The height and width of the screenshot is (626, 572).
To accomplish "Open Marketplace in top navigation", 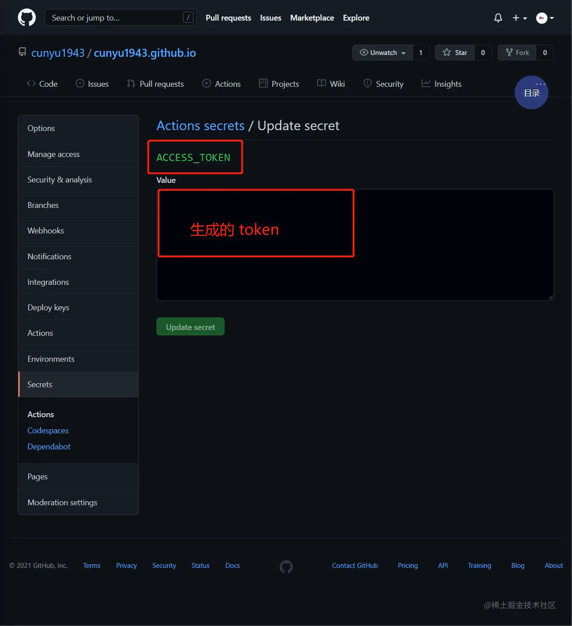I will click(312, 18).
